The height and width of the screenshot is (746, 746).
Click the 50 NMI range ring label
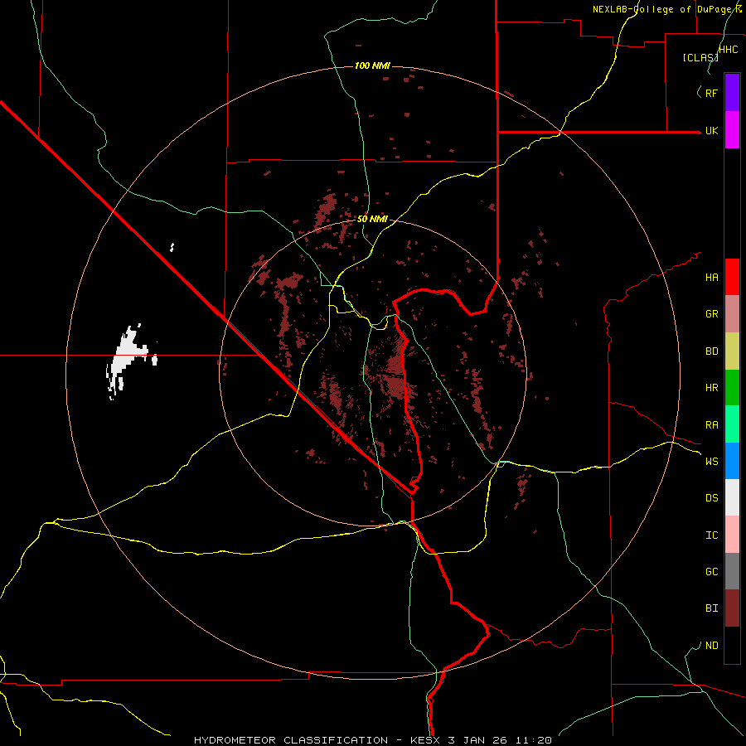(372, 219)
